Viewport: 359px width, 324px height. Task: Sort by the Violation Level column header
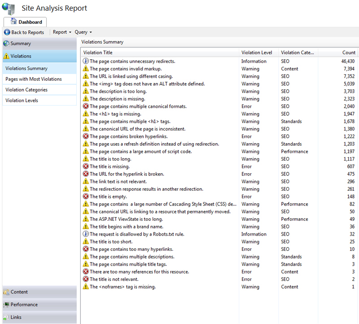(257, 53)
